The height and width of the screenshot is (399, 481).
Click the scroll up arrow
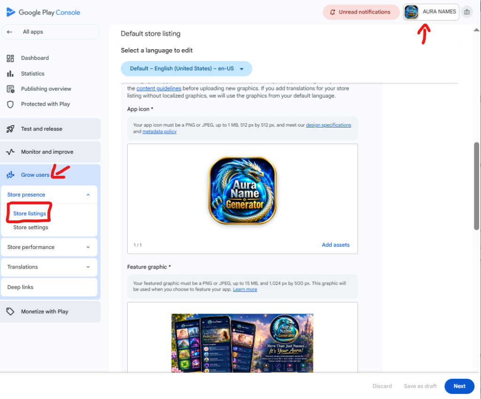tap(476, 30)
